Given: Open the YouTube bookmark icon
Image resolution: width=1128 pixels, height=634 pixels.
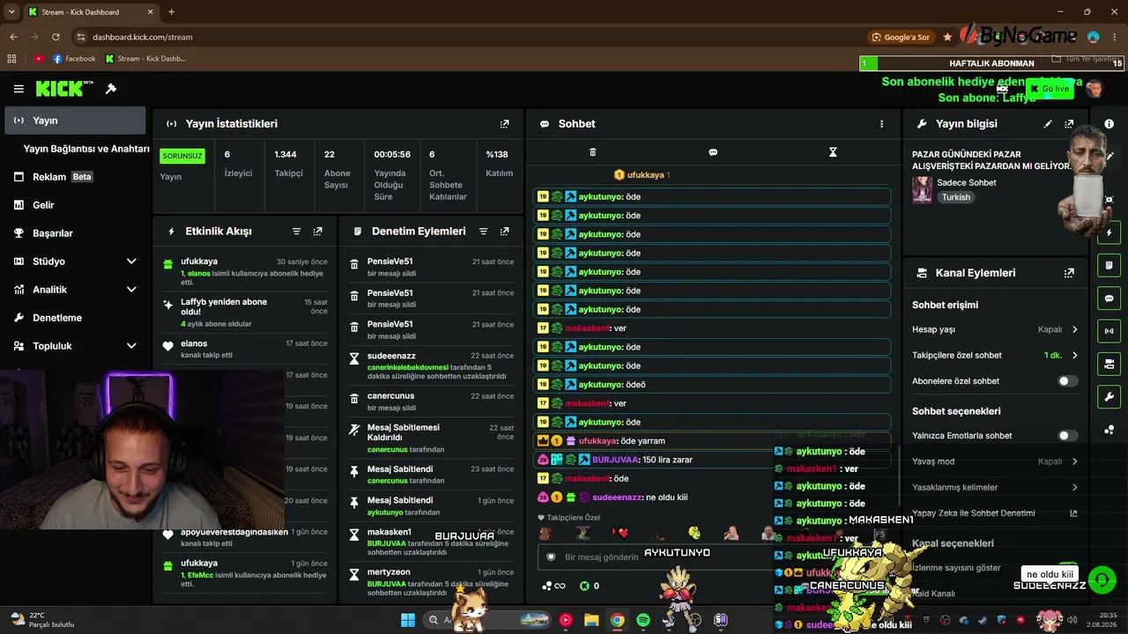Looking at the screenshot, I should (39, 59).
